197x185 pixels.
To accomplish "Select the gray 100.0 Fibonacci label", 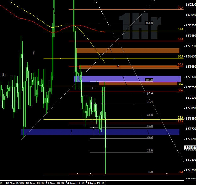I will click(x=149, y=80).
